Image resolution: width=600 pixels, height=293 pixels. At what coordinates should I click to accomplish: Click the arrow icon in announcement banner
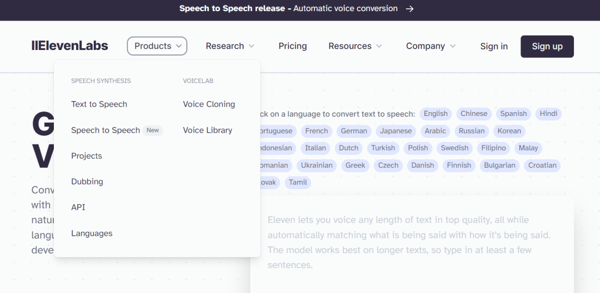409,9
